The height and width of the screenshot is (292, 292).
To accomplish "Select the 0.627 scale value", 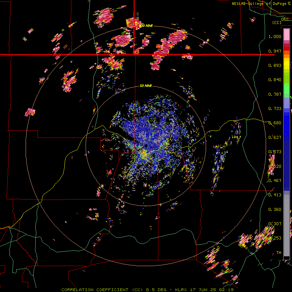I will coord(275,138).
